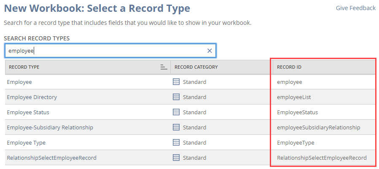Clear the search field with X icon

coord(210,51)
